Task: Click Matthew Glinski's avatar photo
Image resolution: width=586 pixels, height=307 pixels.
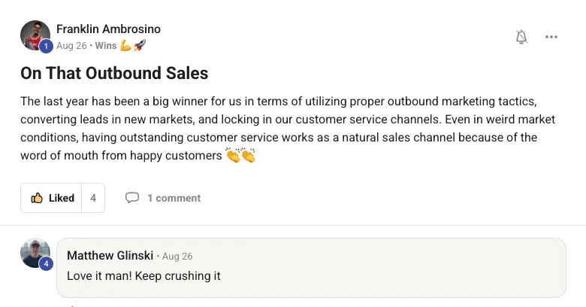Action: point(35,252)
